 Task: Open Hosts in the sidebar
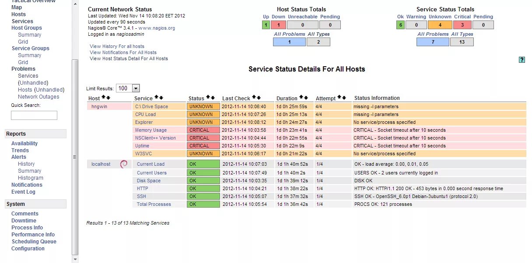click(18, 14)
